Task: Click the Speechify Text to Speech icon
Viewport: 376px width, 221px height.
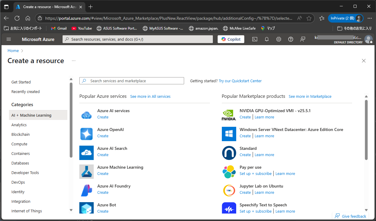Action: (x=229, y=208)
